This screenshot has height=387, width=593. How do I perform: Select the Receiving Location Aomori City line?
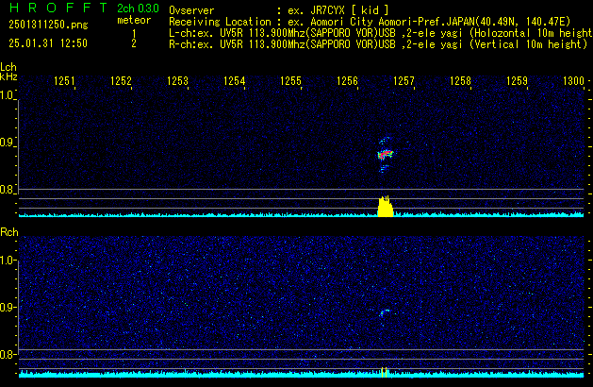click(x=370, y=22)
